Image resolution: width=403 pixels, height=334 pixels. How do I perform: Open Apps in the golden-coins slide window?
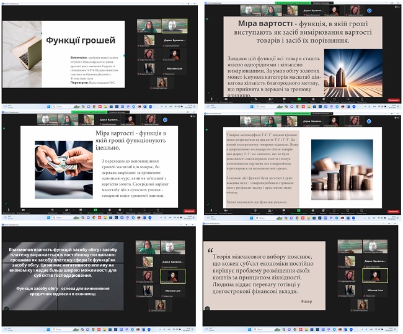point(335,99)
